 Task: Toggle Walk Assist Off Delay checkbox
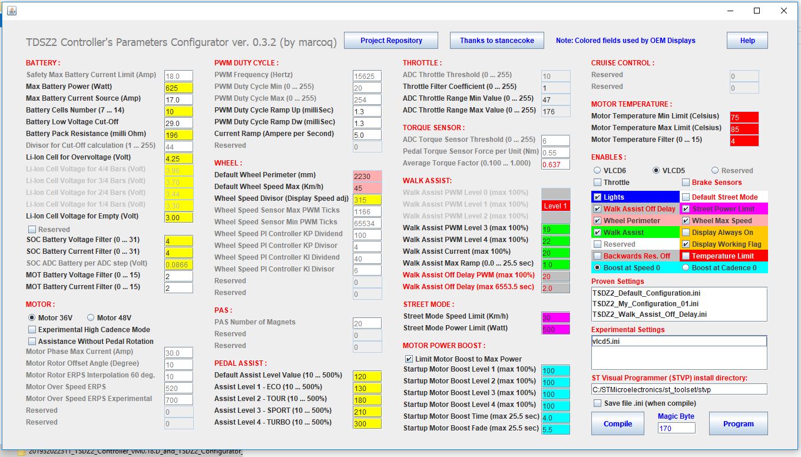[x=597, y=209]
